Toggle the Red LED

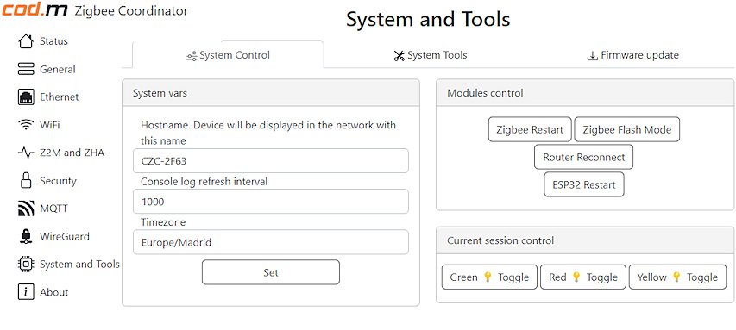[583, 277]
